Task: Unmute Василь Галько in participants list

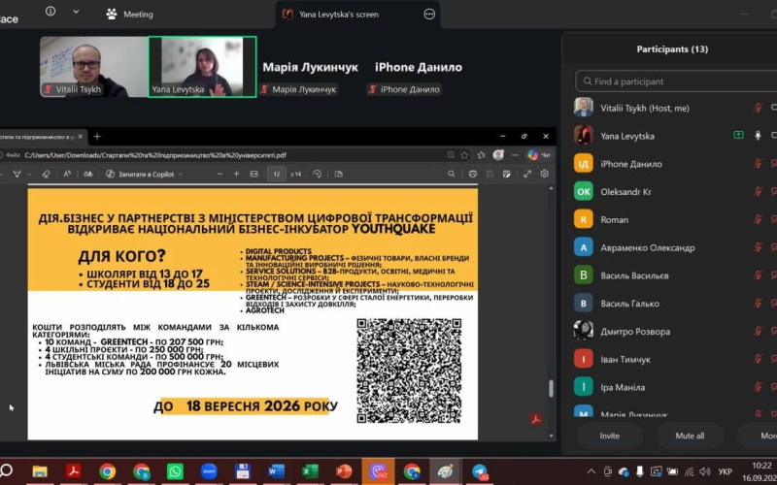Action: (x=758, y=304)
